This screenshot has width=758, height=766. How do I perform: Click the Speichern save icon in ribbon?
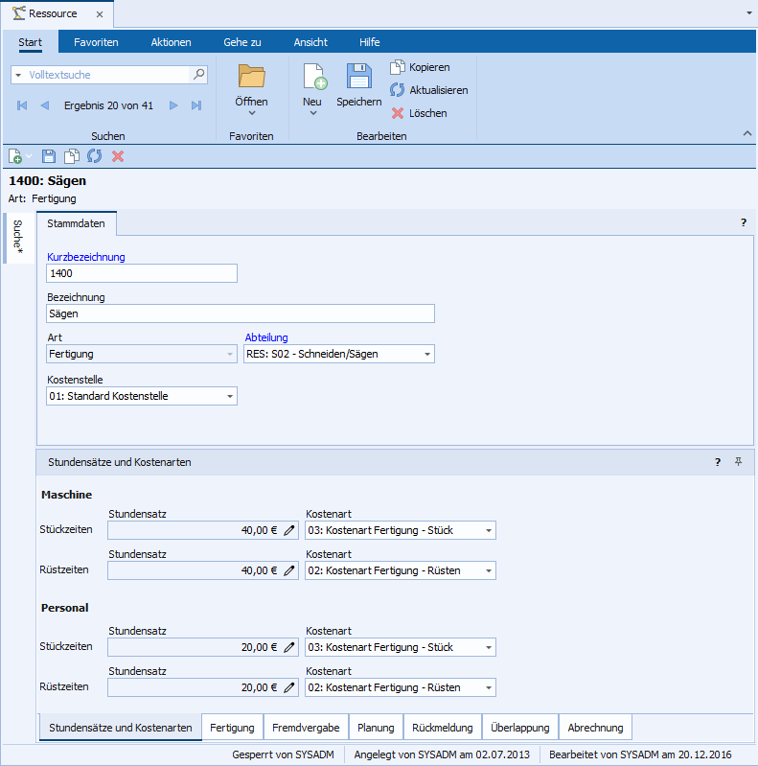[358, 79]
